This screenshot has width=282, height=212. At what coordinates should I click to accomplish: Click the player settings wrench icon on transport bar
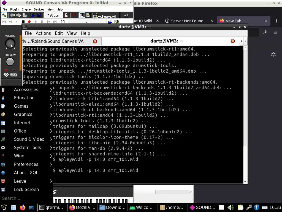(x=117, y=22)
